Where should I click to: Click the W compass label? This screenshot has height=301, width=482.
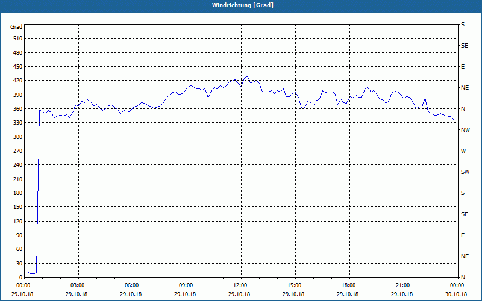coord(463,151)
